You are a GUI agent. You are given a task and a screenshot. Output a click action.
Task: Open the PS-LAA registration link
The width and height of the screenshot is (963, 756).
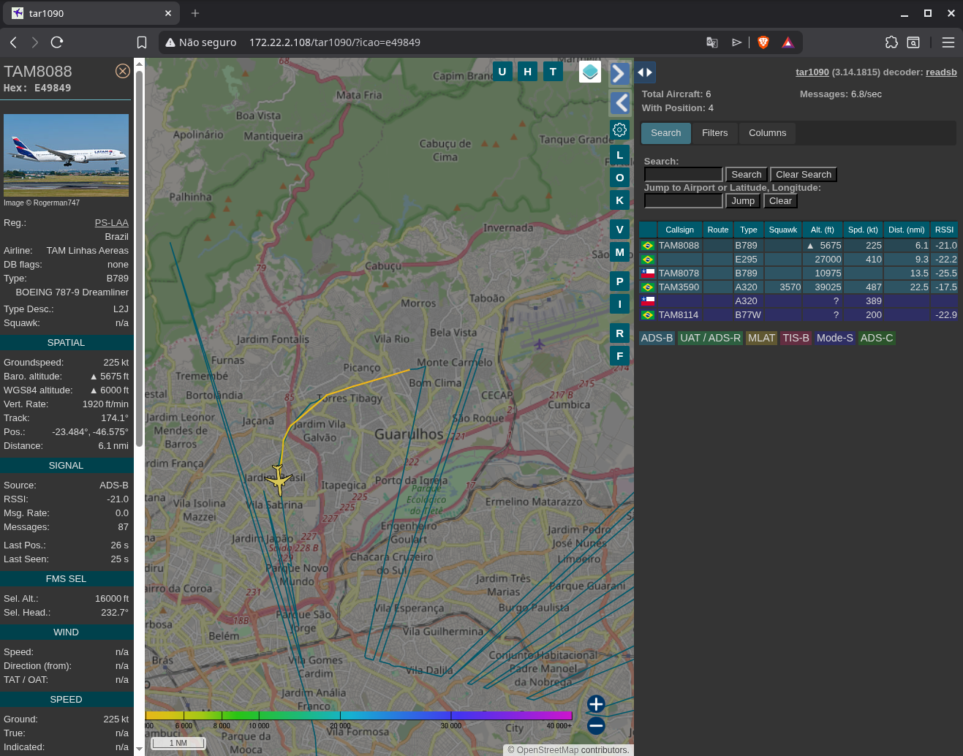[111, 223]
